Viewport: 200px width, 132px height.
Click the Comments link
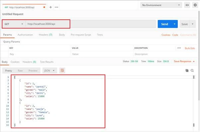(x=188, y=35)
